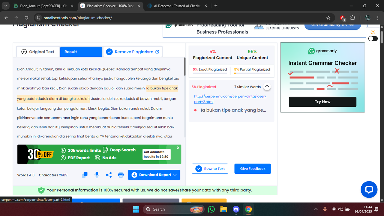Click the red extension icon with badge
384x216 pixels.
point(343,18)
